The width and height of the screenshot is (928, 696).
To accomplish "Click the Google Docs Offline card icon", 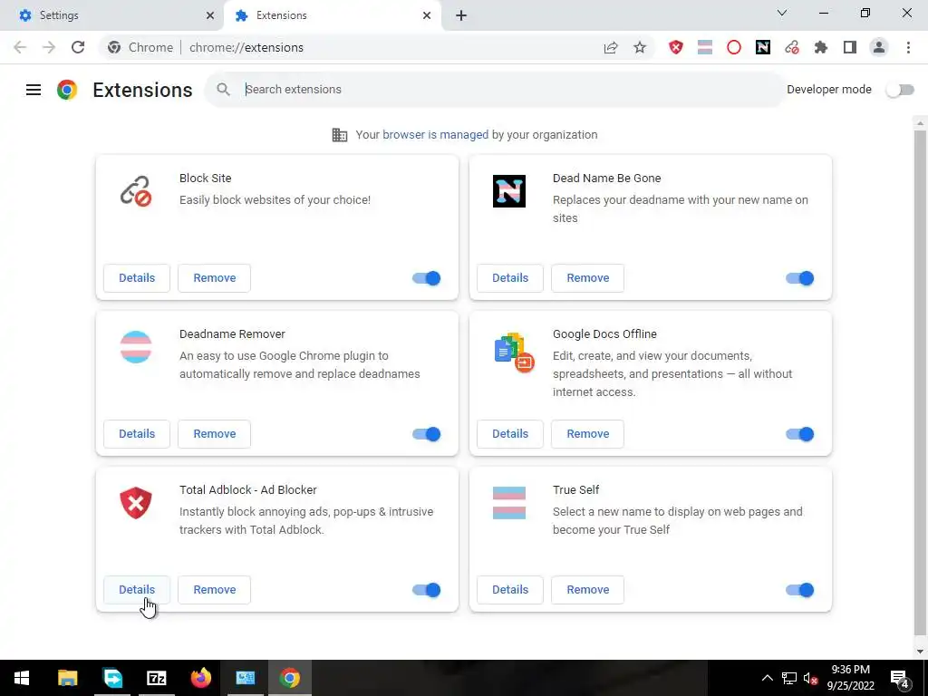I will click(514, 353).
